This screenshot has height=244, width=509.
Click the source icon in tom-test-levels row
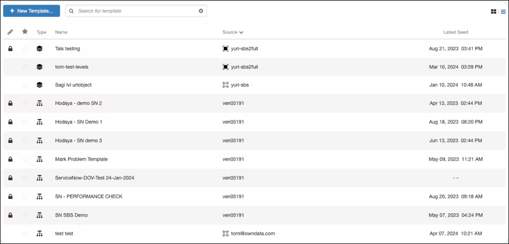coord(225,67)
